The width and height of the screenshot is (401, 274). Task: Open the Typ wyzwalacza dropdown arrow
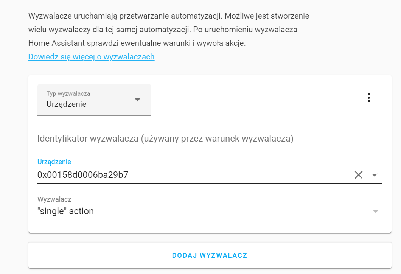click(x=138, y=100)
